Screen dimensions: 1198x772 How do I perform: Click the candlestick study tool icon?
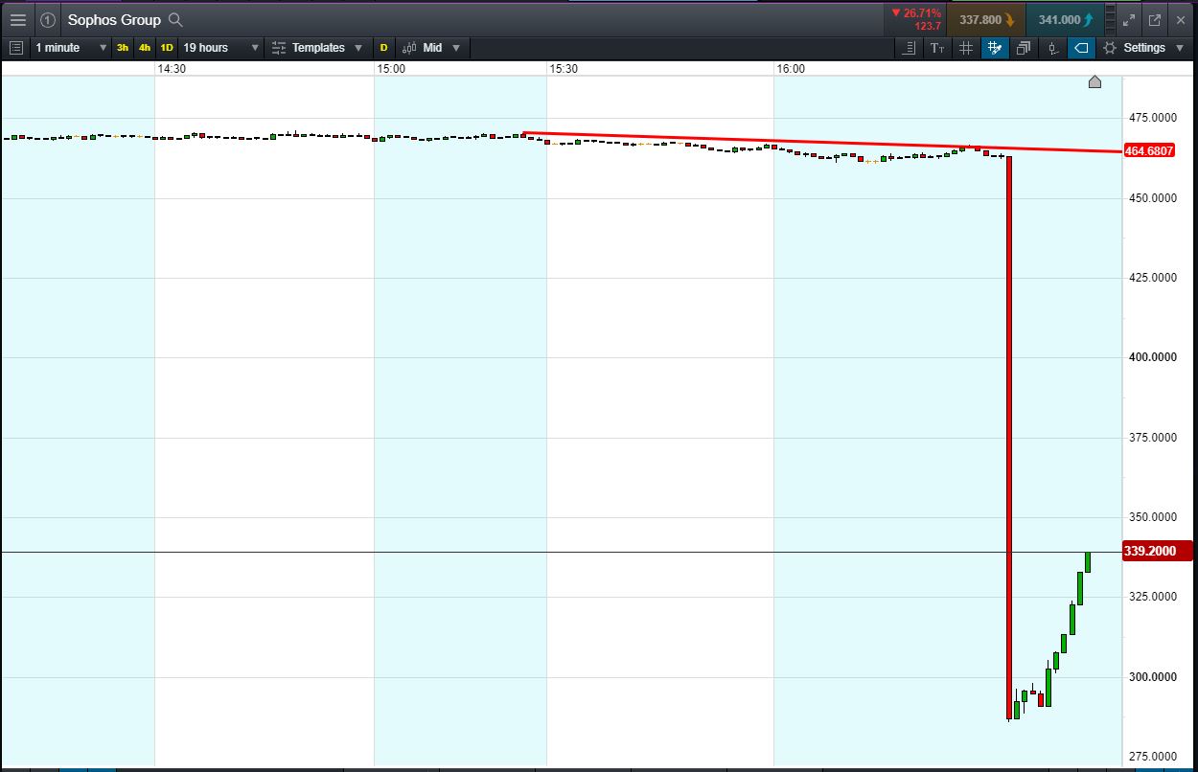(x=1052, y=48)
